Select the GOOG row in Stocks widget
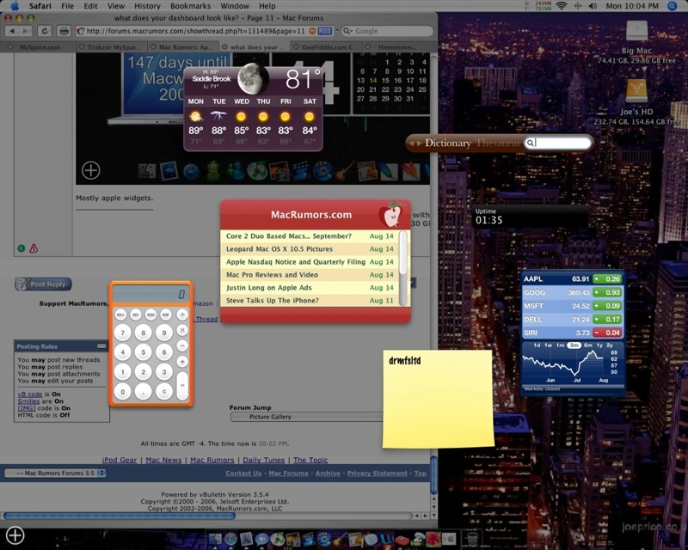688x550 pixels. [x=572, y=292]
